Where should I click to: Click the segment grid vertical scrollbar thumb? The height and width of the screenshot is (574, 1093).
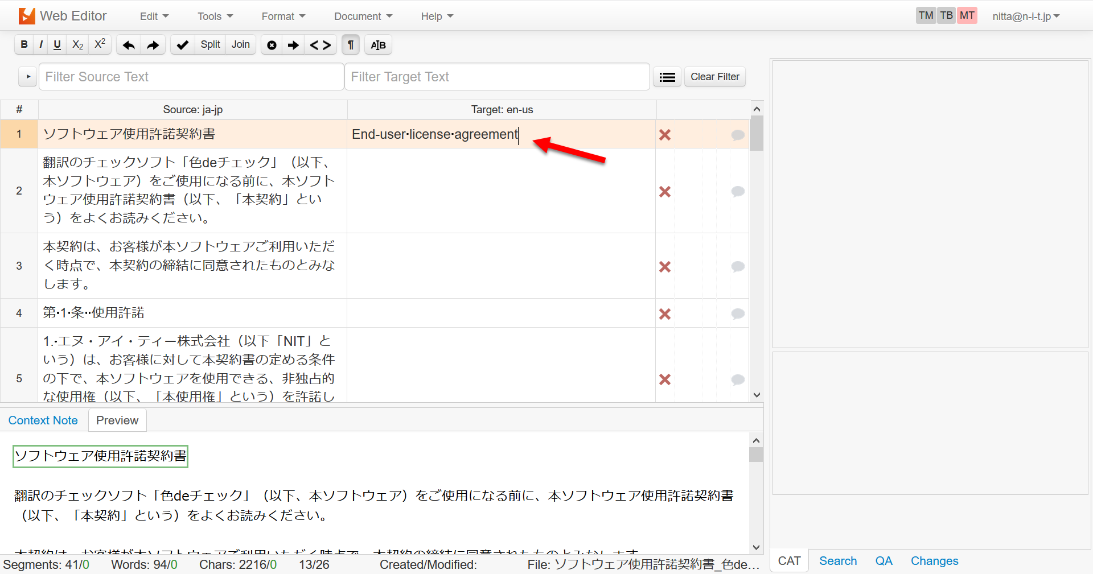coord(757,134)
